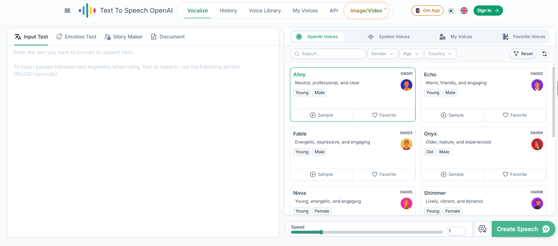Switch to the Emotion Text tab
Image resolution: width=558 pixels, height=246 pixels.
[76, 37]
